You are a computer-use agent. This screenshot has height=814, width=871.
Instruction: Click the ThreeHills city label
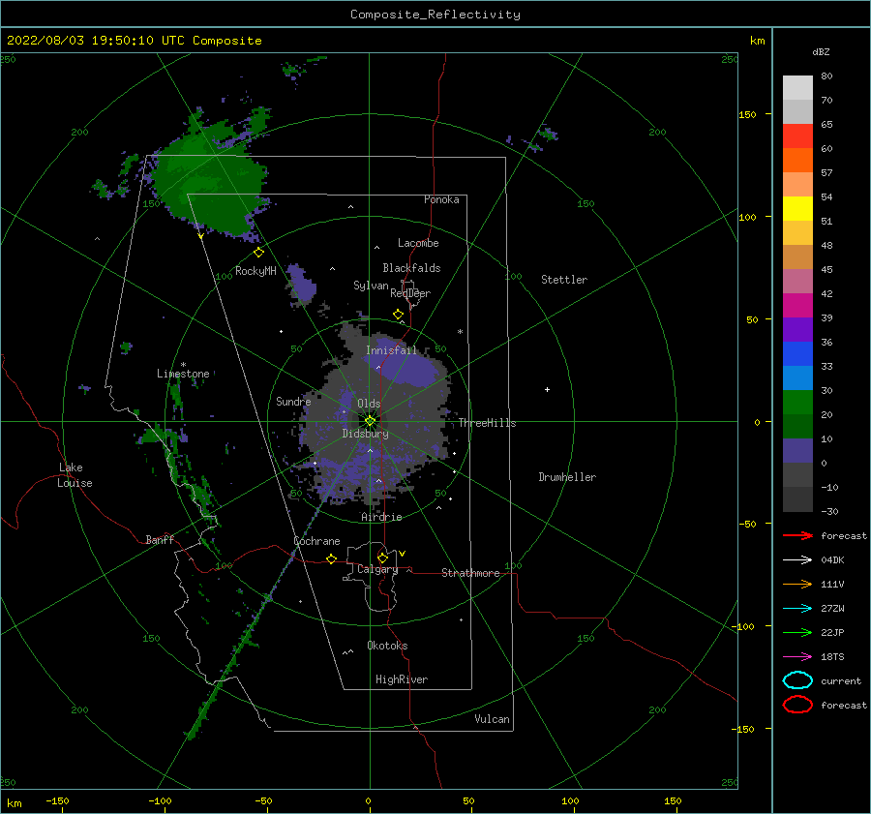487,423
